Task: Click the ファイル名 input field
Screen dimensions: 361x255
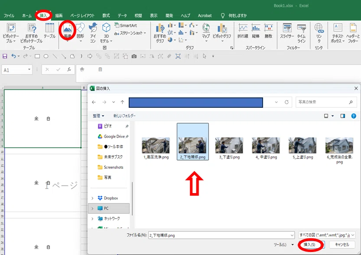Action: [x=221, y=235]
